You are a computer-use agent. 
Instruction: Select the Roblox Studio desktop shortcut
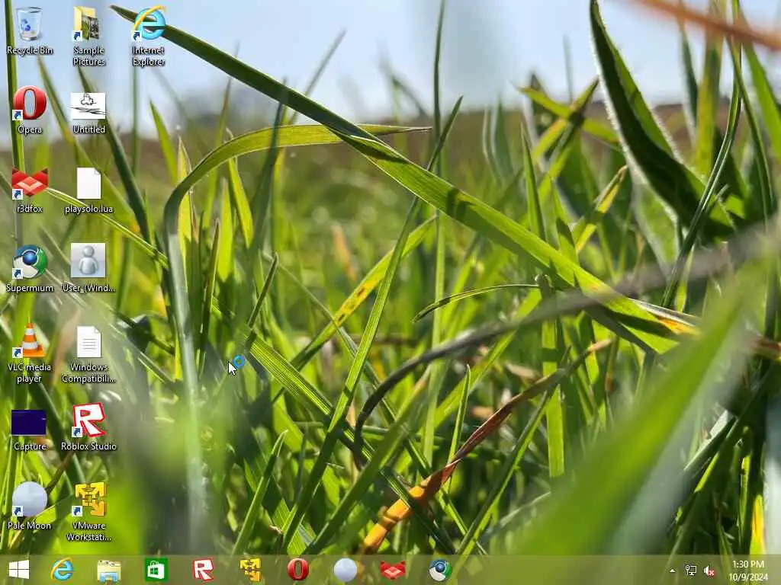coord(88,427)
